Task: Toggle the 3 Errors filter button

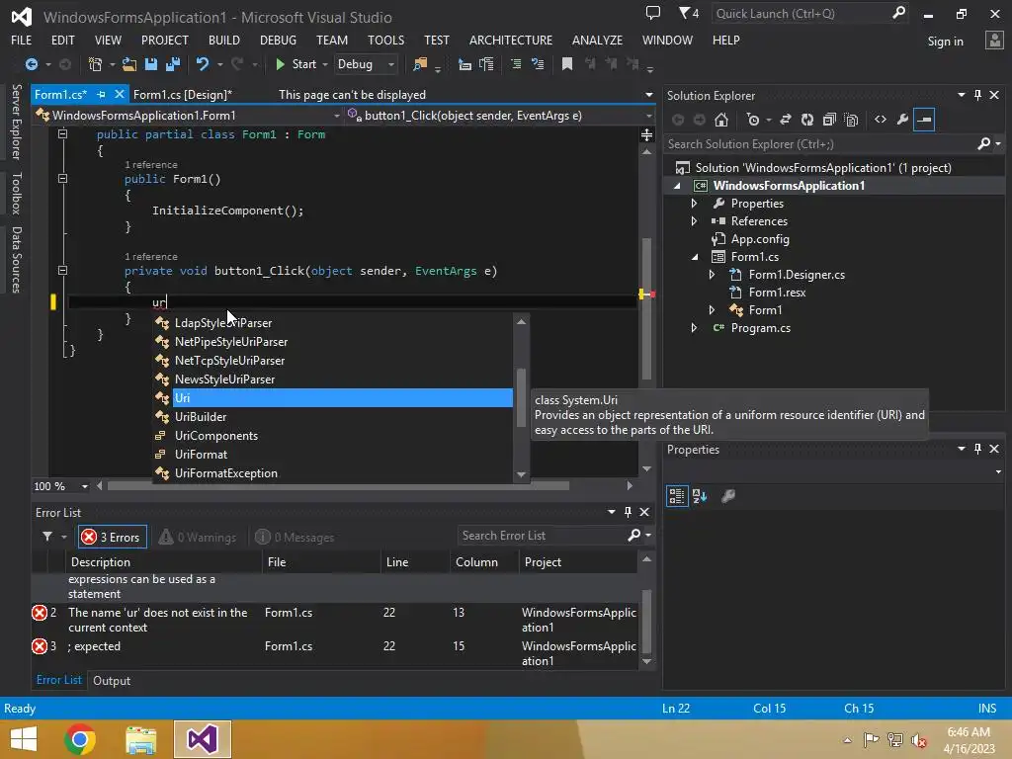Action: pos(113,537)
